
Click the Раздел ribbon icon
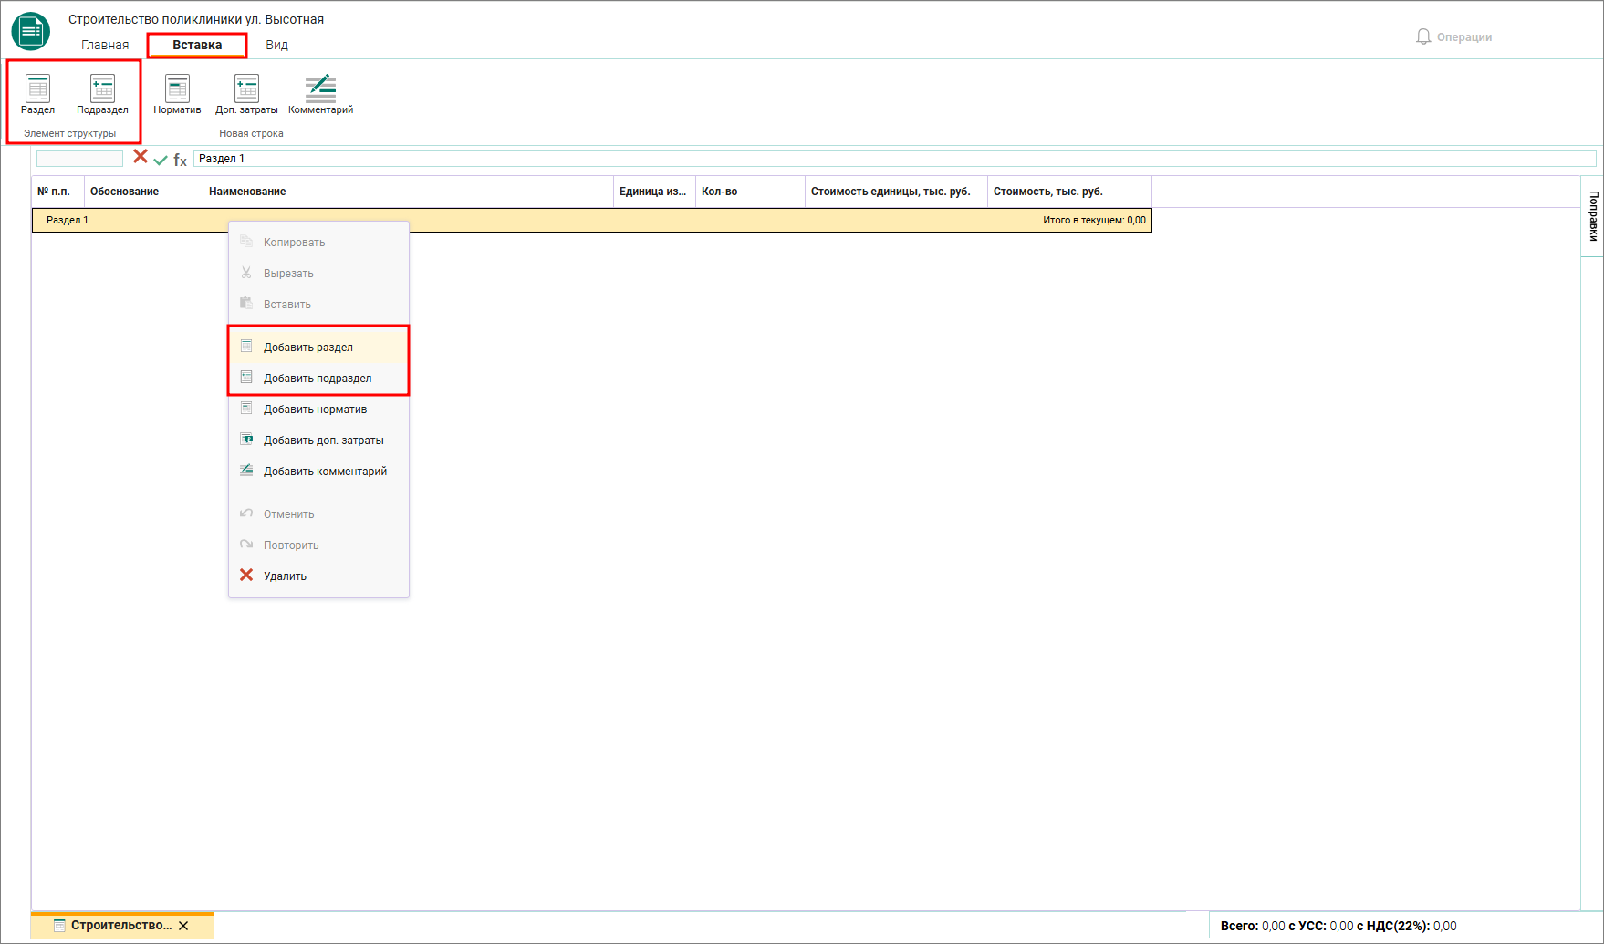coord(37,95)
